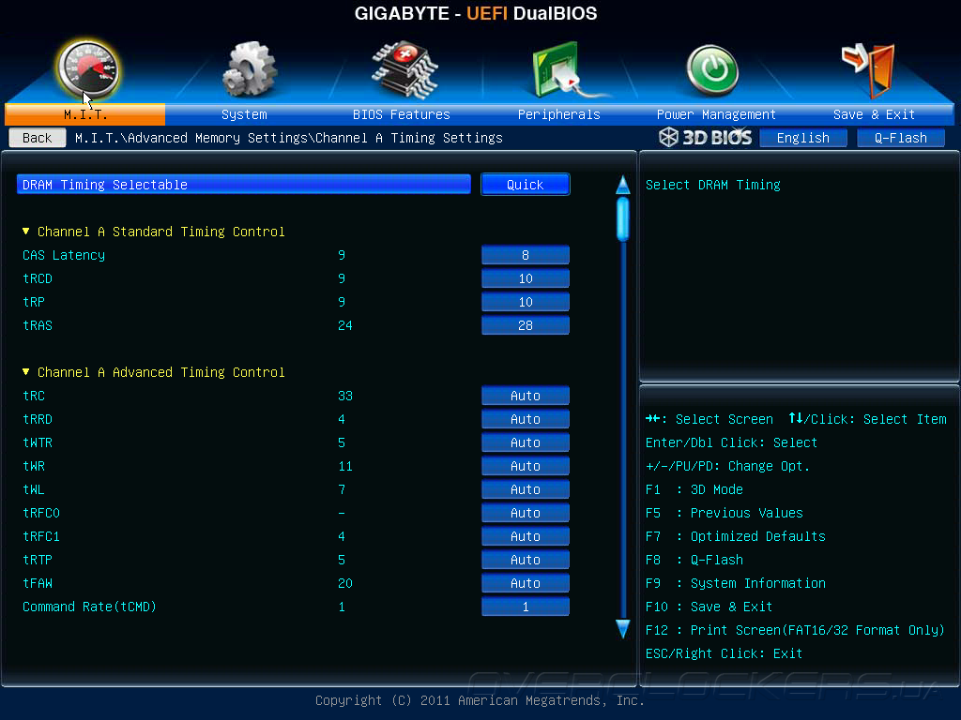Open the Peripherals circuit board icon

[565, 69]
